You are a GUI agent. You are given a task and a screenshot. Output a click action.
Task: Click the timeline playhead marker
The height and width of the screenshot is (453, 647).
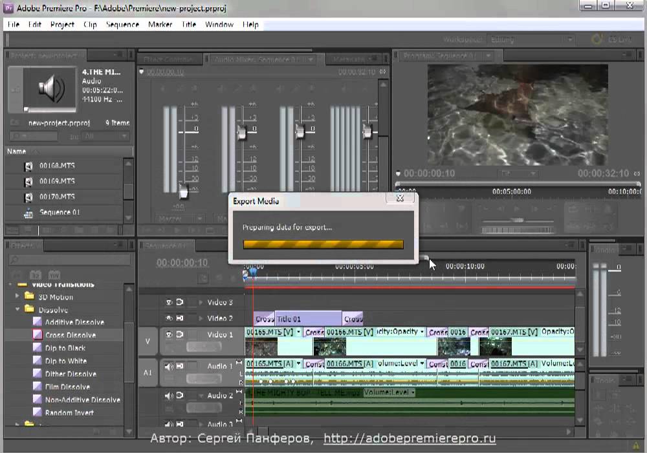[x=253, y=272]
